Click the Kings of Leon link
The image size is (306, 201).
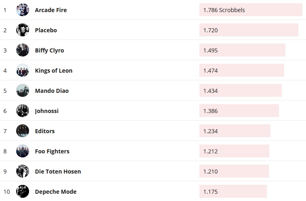click(54, 71)
